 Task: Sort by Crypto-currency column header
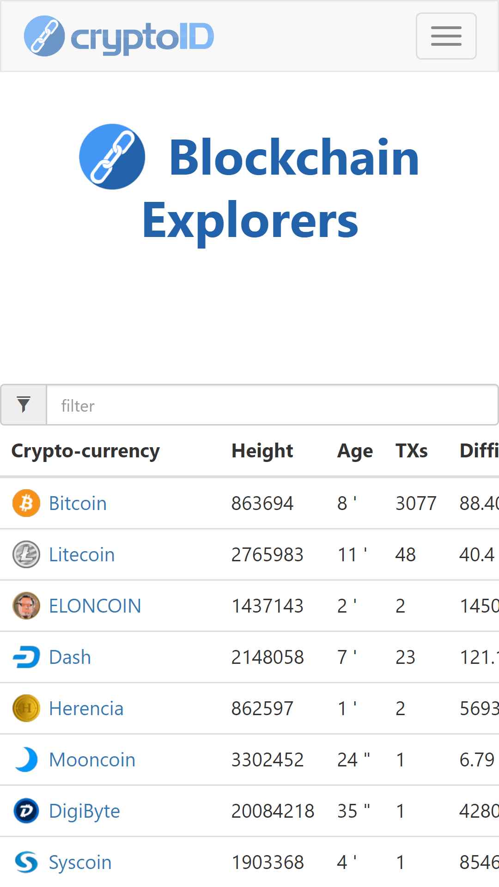tap(85, 451)
